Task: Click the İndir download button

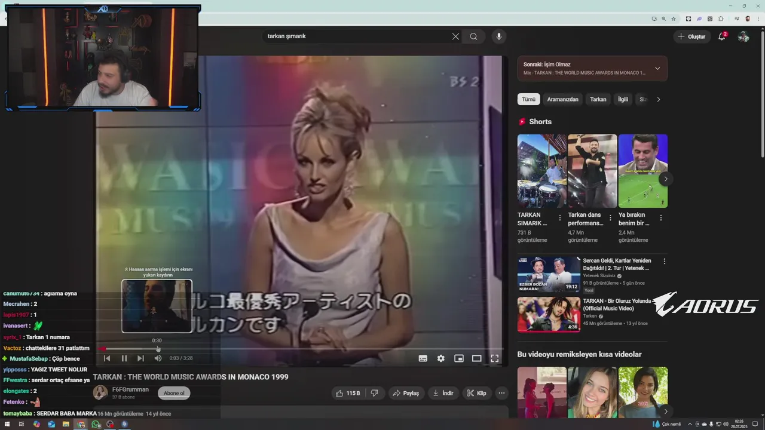Action: click(443, 393)
